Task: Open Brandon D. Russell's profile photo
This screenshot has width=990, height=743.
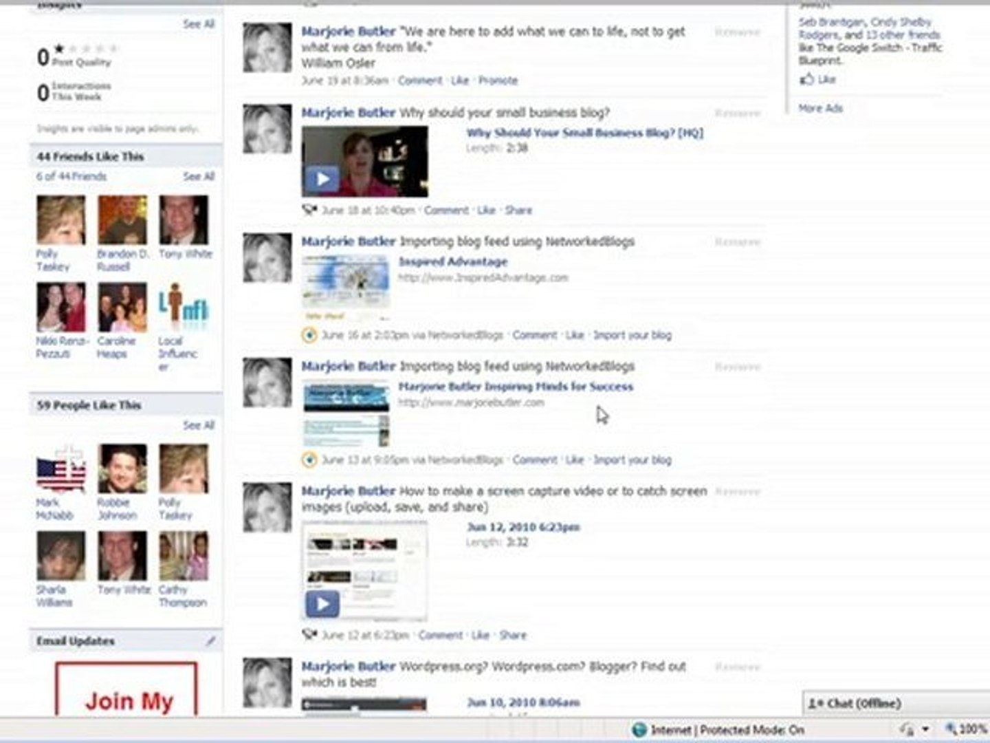Action: [x=122, y=220]
